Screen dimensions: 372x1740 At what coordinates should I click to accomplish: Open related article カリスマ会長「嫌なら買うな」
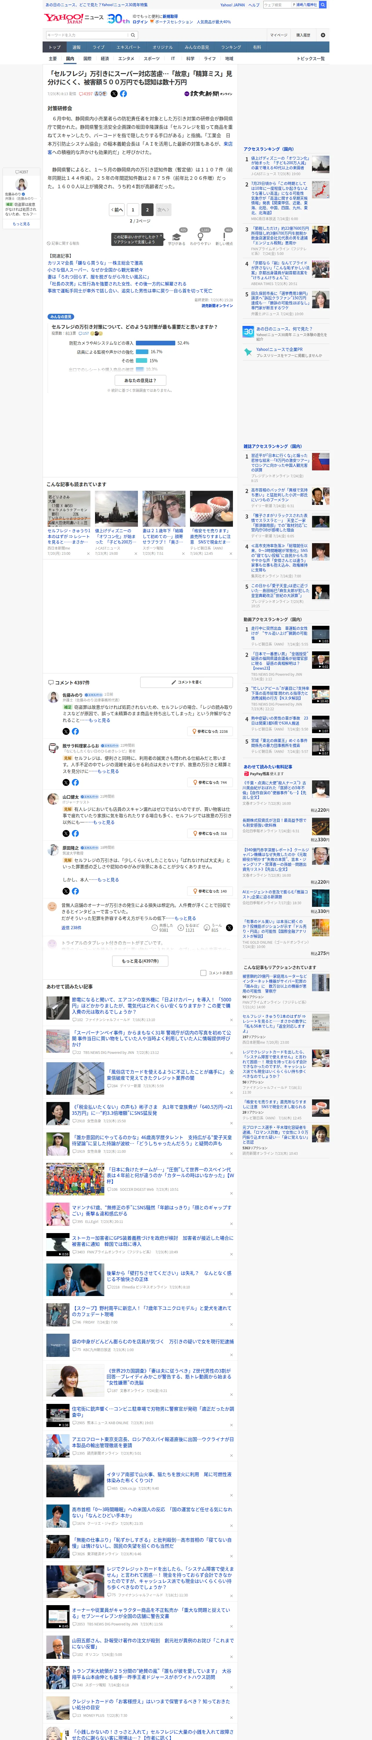tap(95, 263)
